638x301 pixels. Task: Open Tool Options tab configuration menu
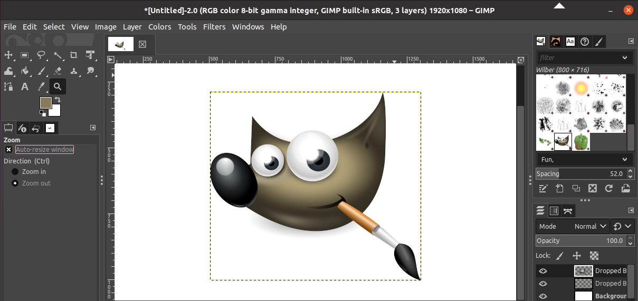coord(93,127)
